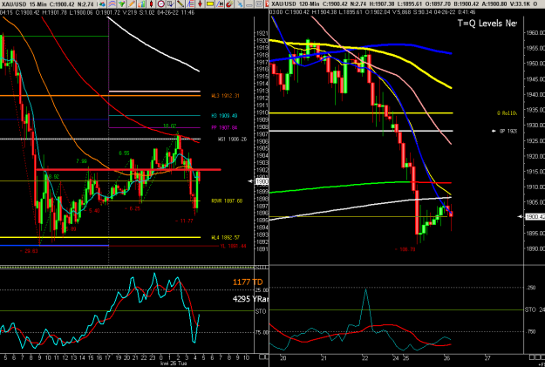545x367 pixels.
Task: Click the 1960.00 price label on right scale
Action: (x=536, y=33)
